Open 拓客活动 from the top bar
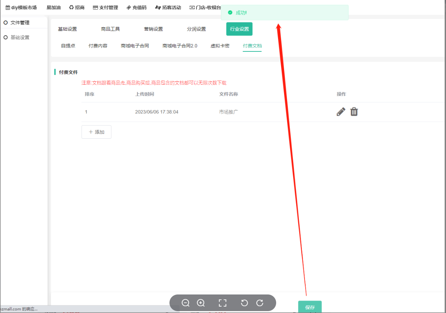446x313 pixels. click(168, 8)
